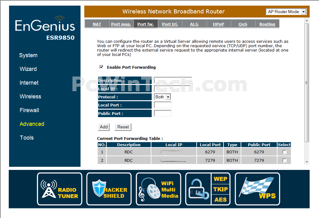
Task: Open the Wireless menu in sidebar
Action: [x=31, y=97]
